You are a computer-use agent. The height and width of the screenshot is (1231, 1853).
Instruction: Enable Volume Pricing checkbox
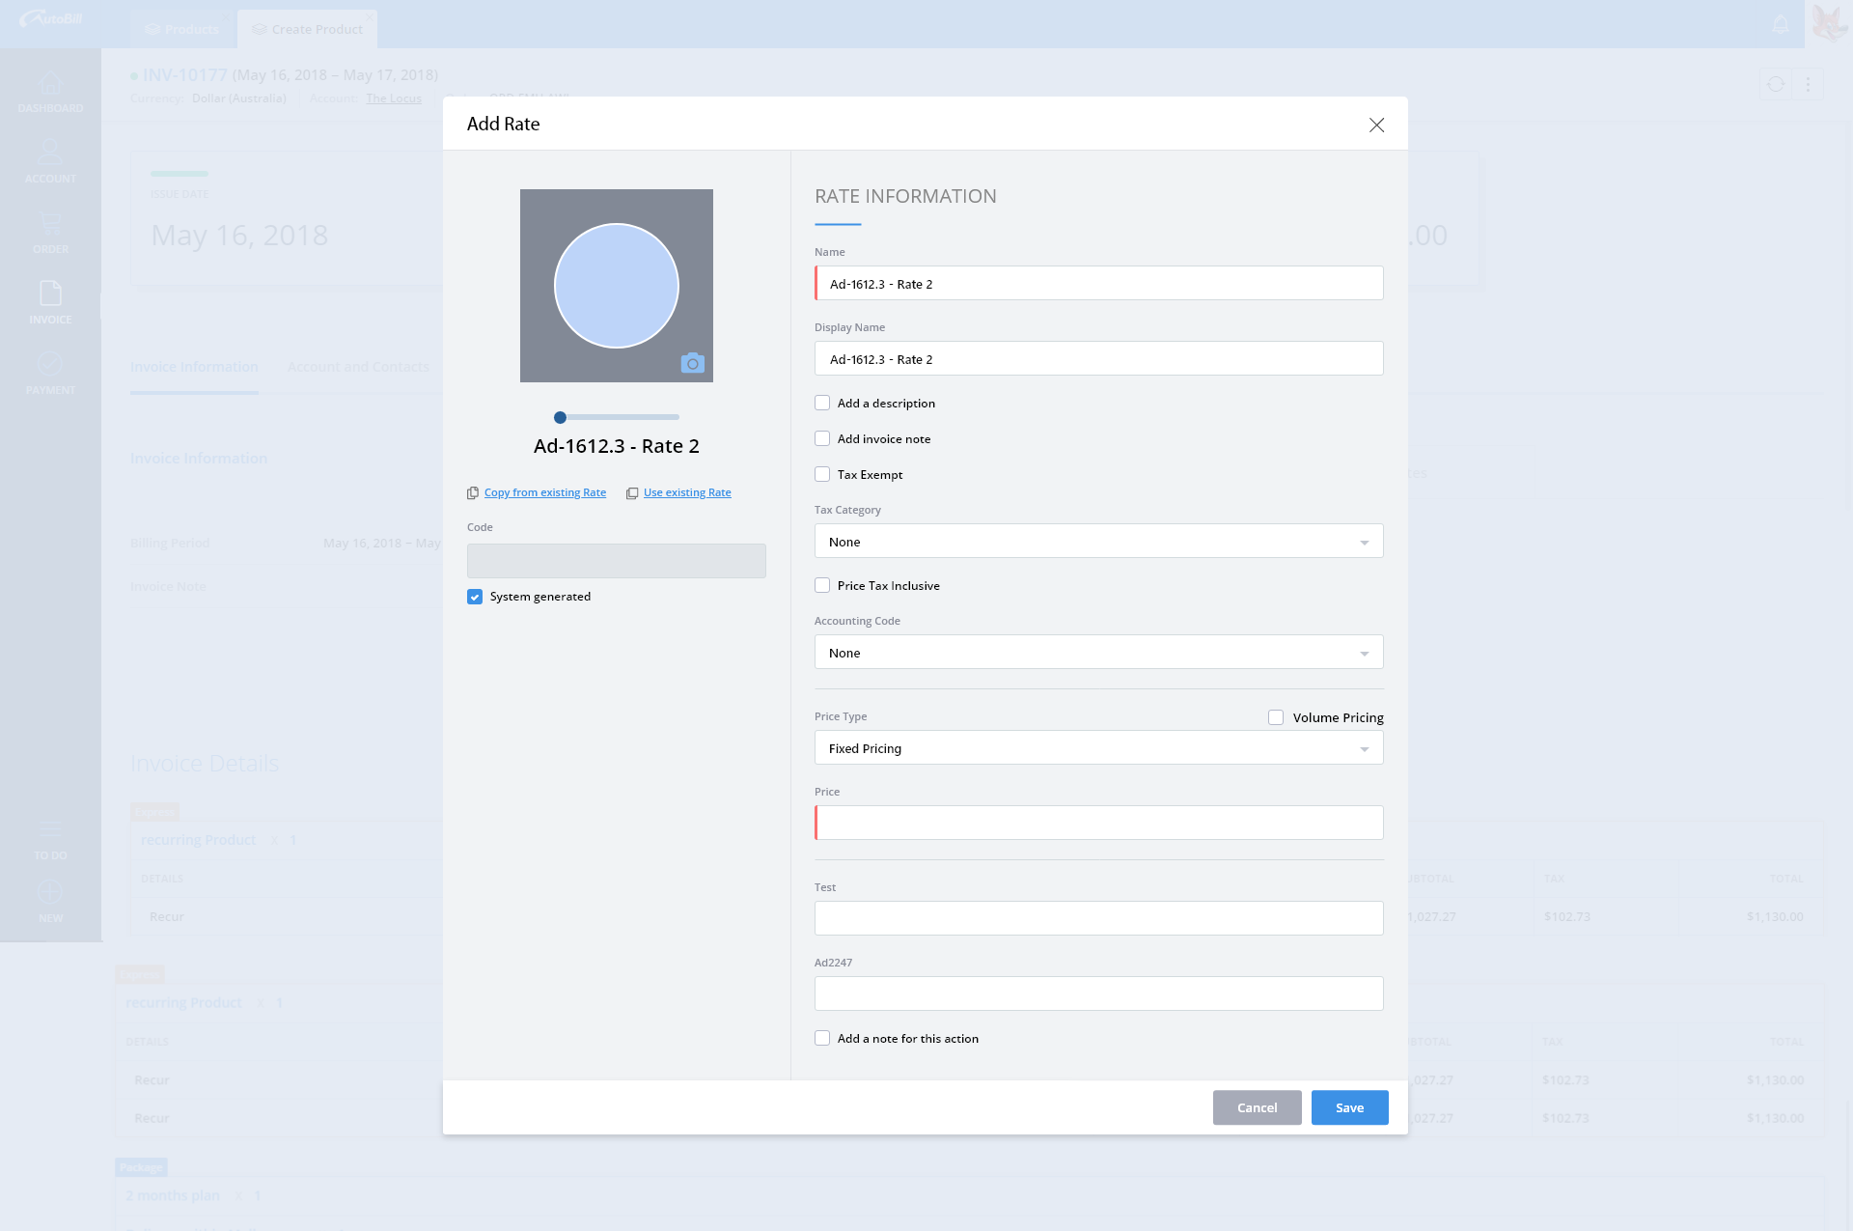pyautogui.click(x=1276, y=717)
